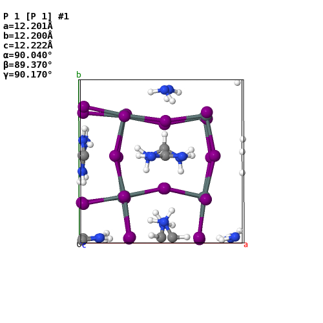Click the c=12.222Å lattice parameter

point(28,45)
